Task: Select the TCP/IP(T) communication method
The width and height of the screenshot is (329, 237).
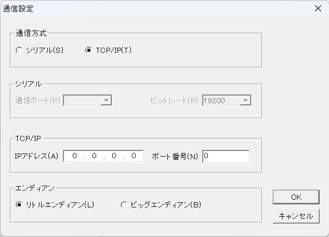Action: 89,50
